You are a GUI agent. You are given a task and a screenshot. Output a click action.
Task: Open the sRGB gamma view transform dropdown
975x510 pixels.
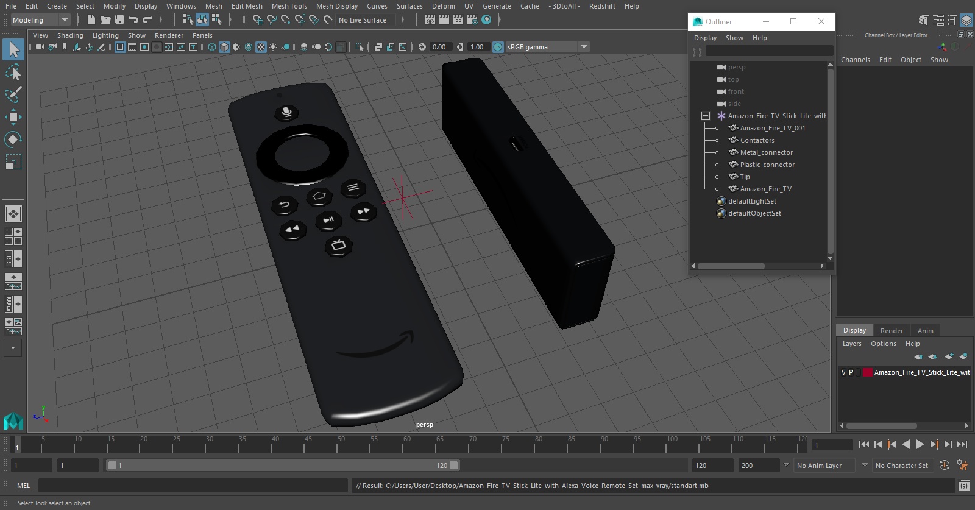tap(547, 47)
